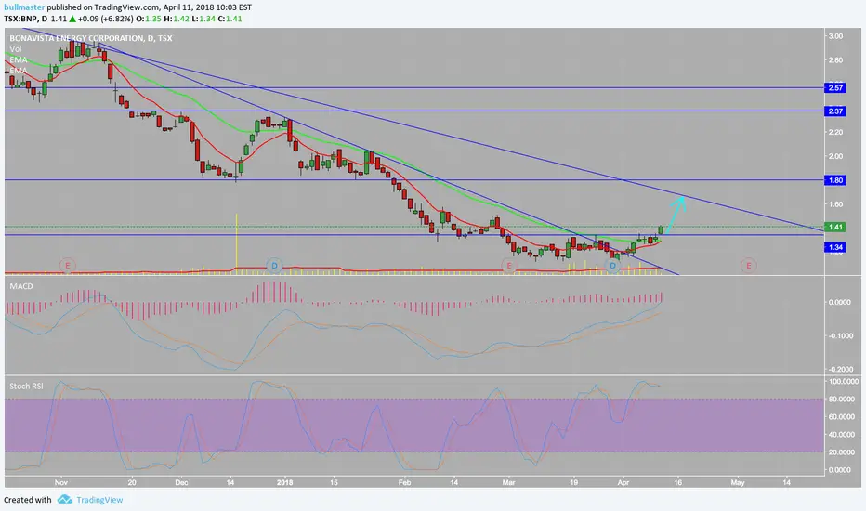Screen dimensions: 866x511
Task: Select the 1.80 horizontal line price label
Action: (x=834, y=180)
